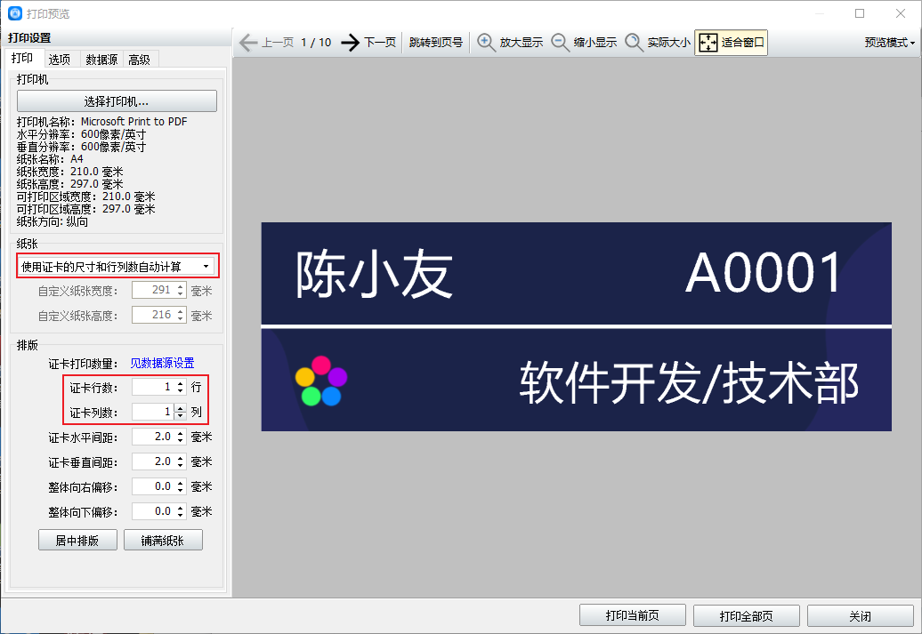Click the zoom out magnifier icon

point(561,42)
